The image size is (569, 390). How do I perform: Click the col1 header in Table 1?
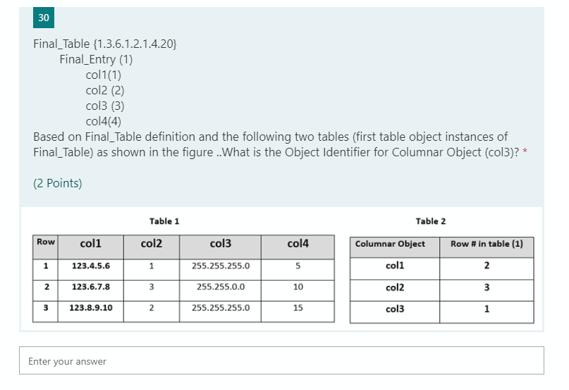click(91, 247)
